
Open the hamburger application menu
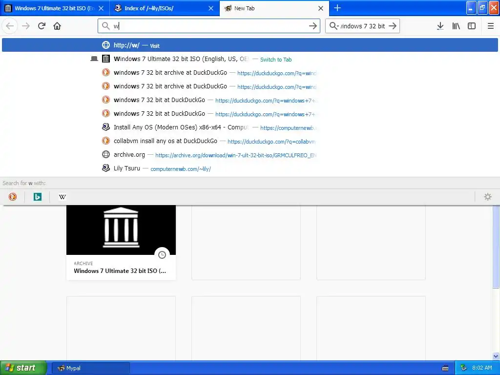(x=490, y=26)
